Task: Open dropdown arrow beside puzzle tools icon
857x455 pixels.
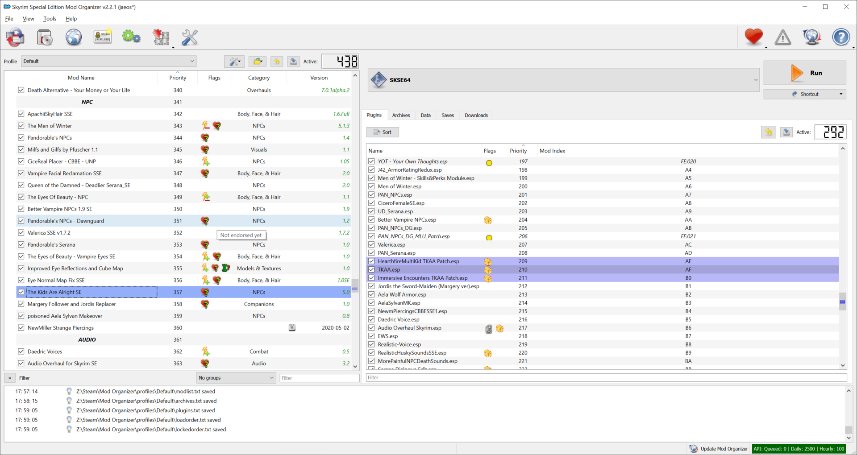Action: [173, 47]
